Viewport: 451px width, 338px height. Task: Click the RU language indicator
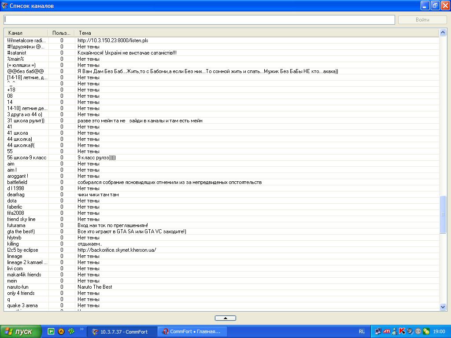362,331
